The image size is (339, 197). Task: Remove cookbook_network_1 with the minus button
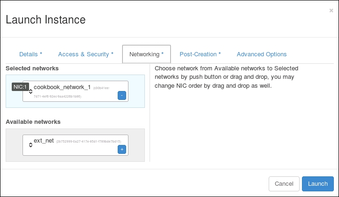(x=121, y=95)
